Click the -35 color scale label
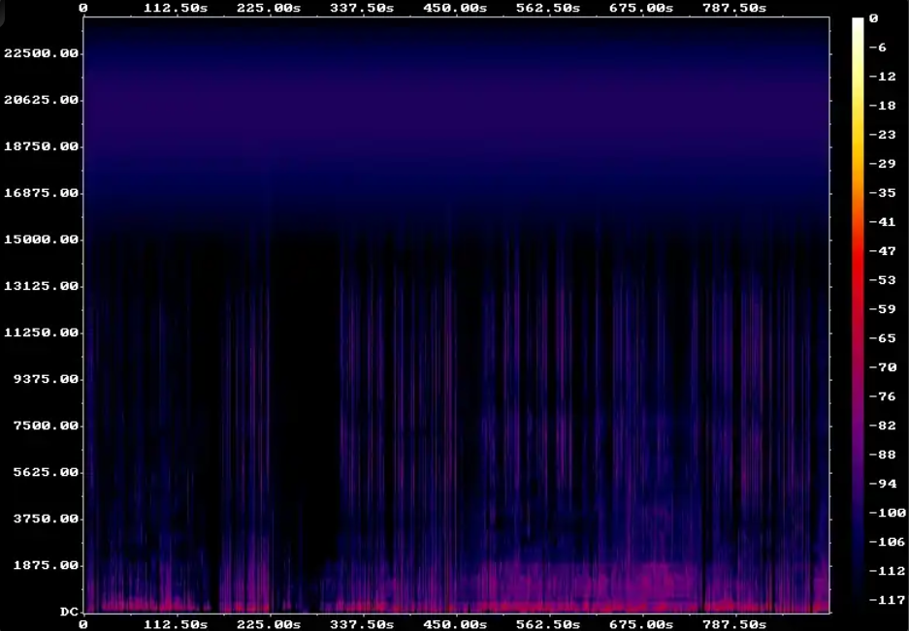Image resolution: width=909 pixels, height=631 pixels. click(883, 192)
